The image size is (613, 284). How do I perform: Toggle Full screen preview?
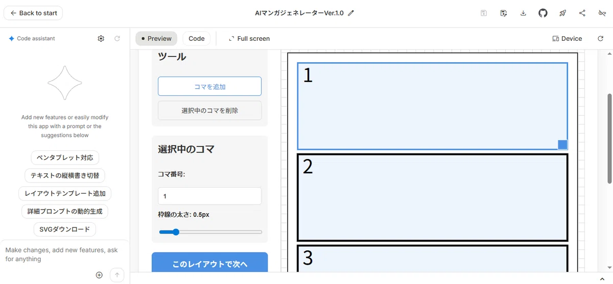pyautogui.click(x=249, y=38)
